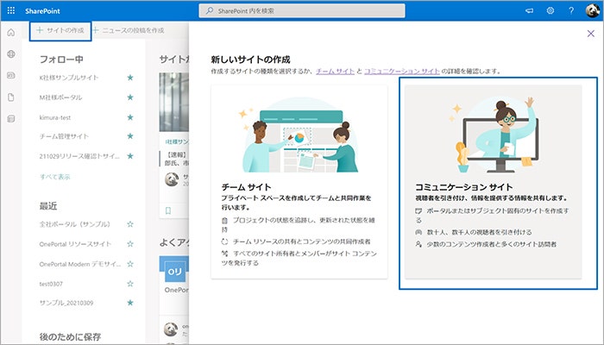The image size is (604, 345).
Task: Click inside SharePoint search box
Action: (x=302, y=10)
